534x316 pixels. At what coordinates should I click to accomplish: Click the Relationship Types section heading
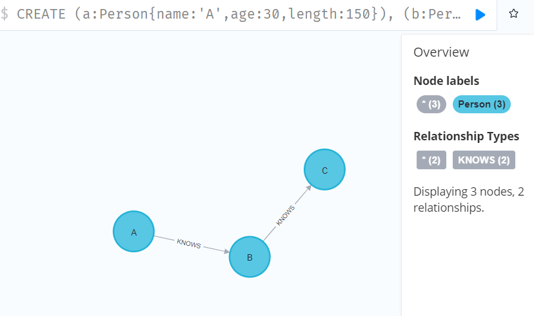(x=466, y=136)
